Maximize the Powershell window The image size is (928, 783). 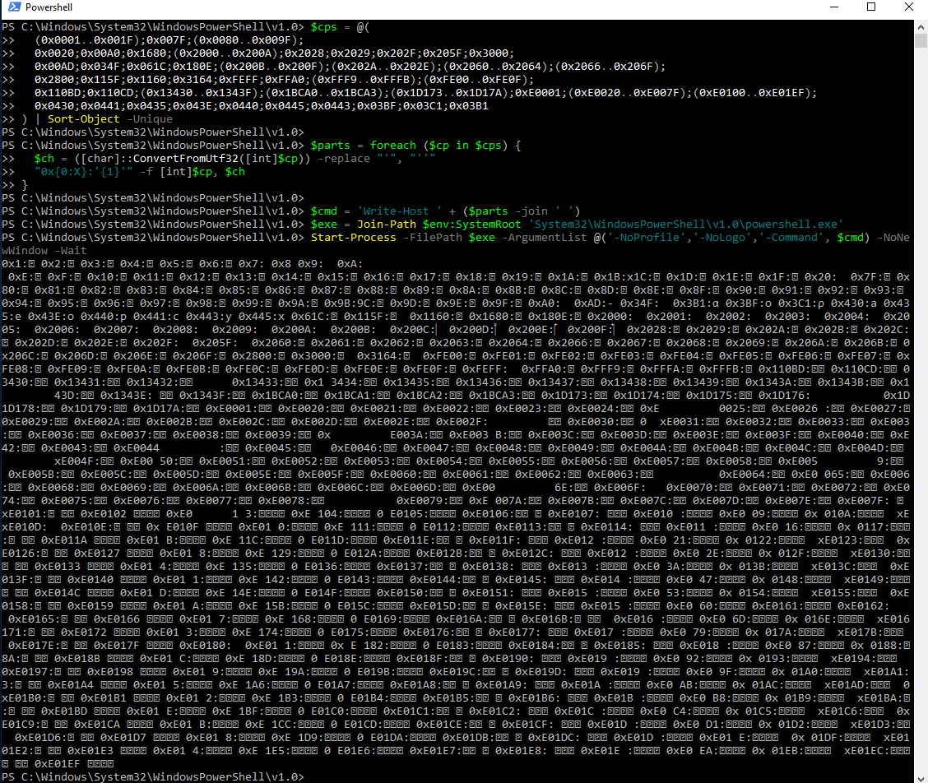(x=870, y=7)
